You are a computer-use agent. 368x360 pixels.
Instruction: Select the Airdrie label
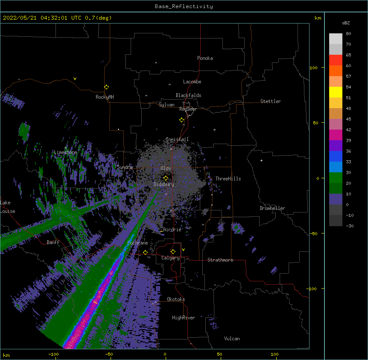tap(172, 230)
